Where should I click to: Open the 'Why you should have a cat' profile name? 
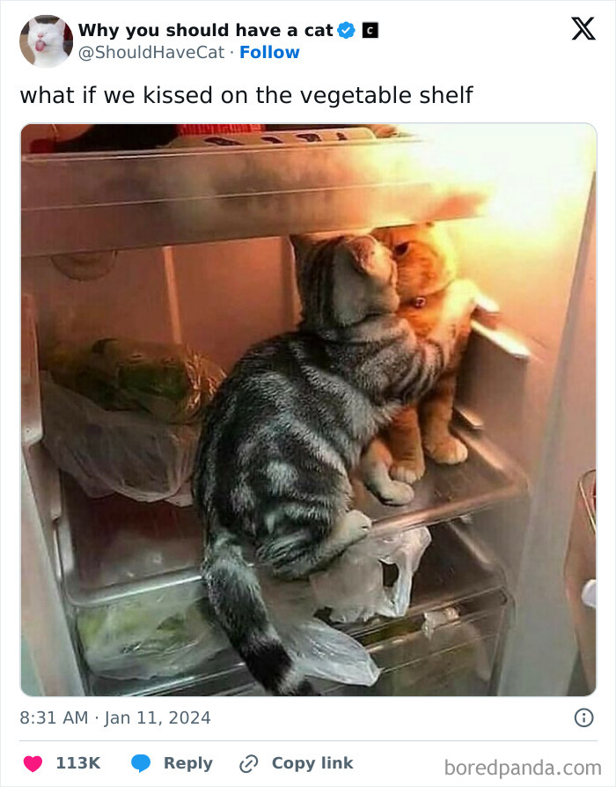click(206, 30)
